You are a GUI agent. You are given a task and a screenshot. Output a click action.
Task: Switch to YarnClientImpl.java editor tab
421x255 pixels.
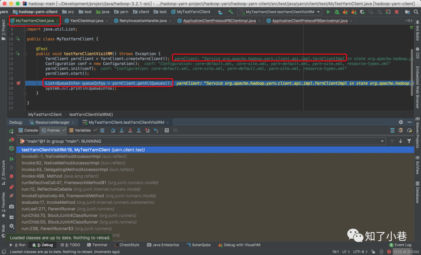coord(87,21)
